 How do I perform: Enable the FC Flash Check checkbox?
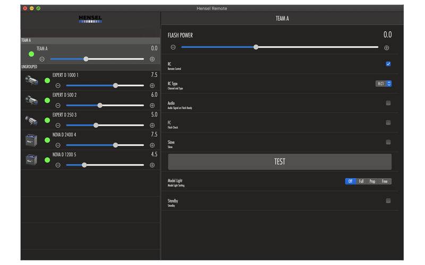pyautogui.click(x=388, y=122)
